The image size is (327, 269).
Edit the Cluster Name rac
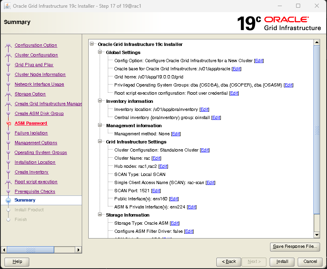tap(157, 158)
